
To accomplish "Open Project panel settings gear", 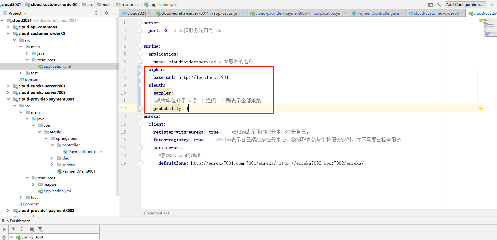I will [x=106, y=13].
